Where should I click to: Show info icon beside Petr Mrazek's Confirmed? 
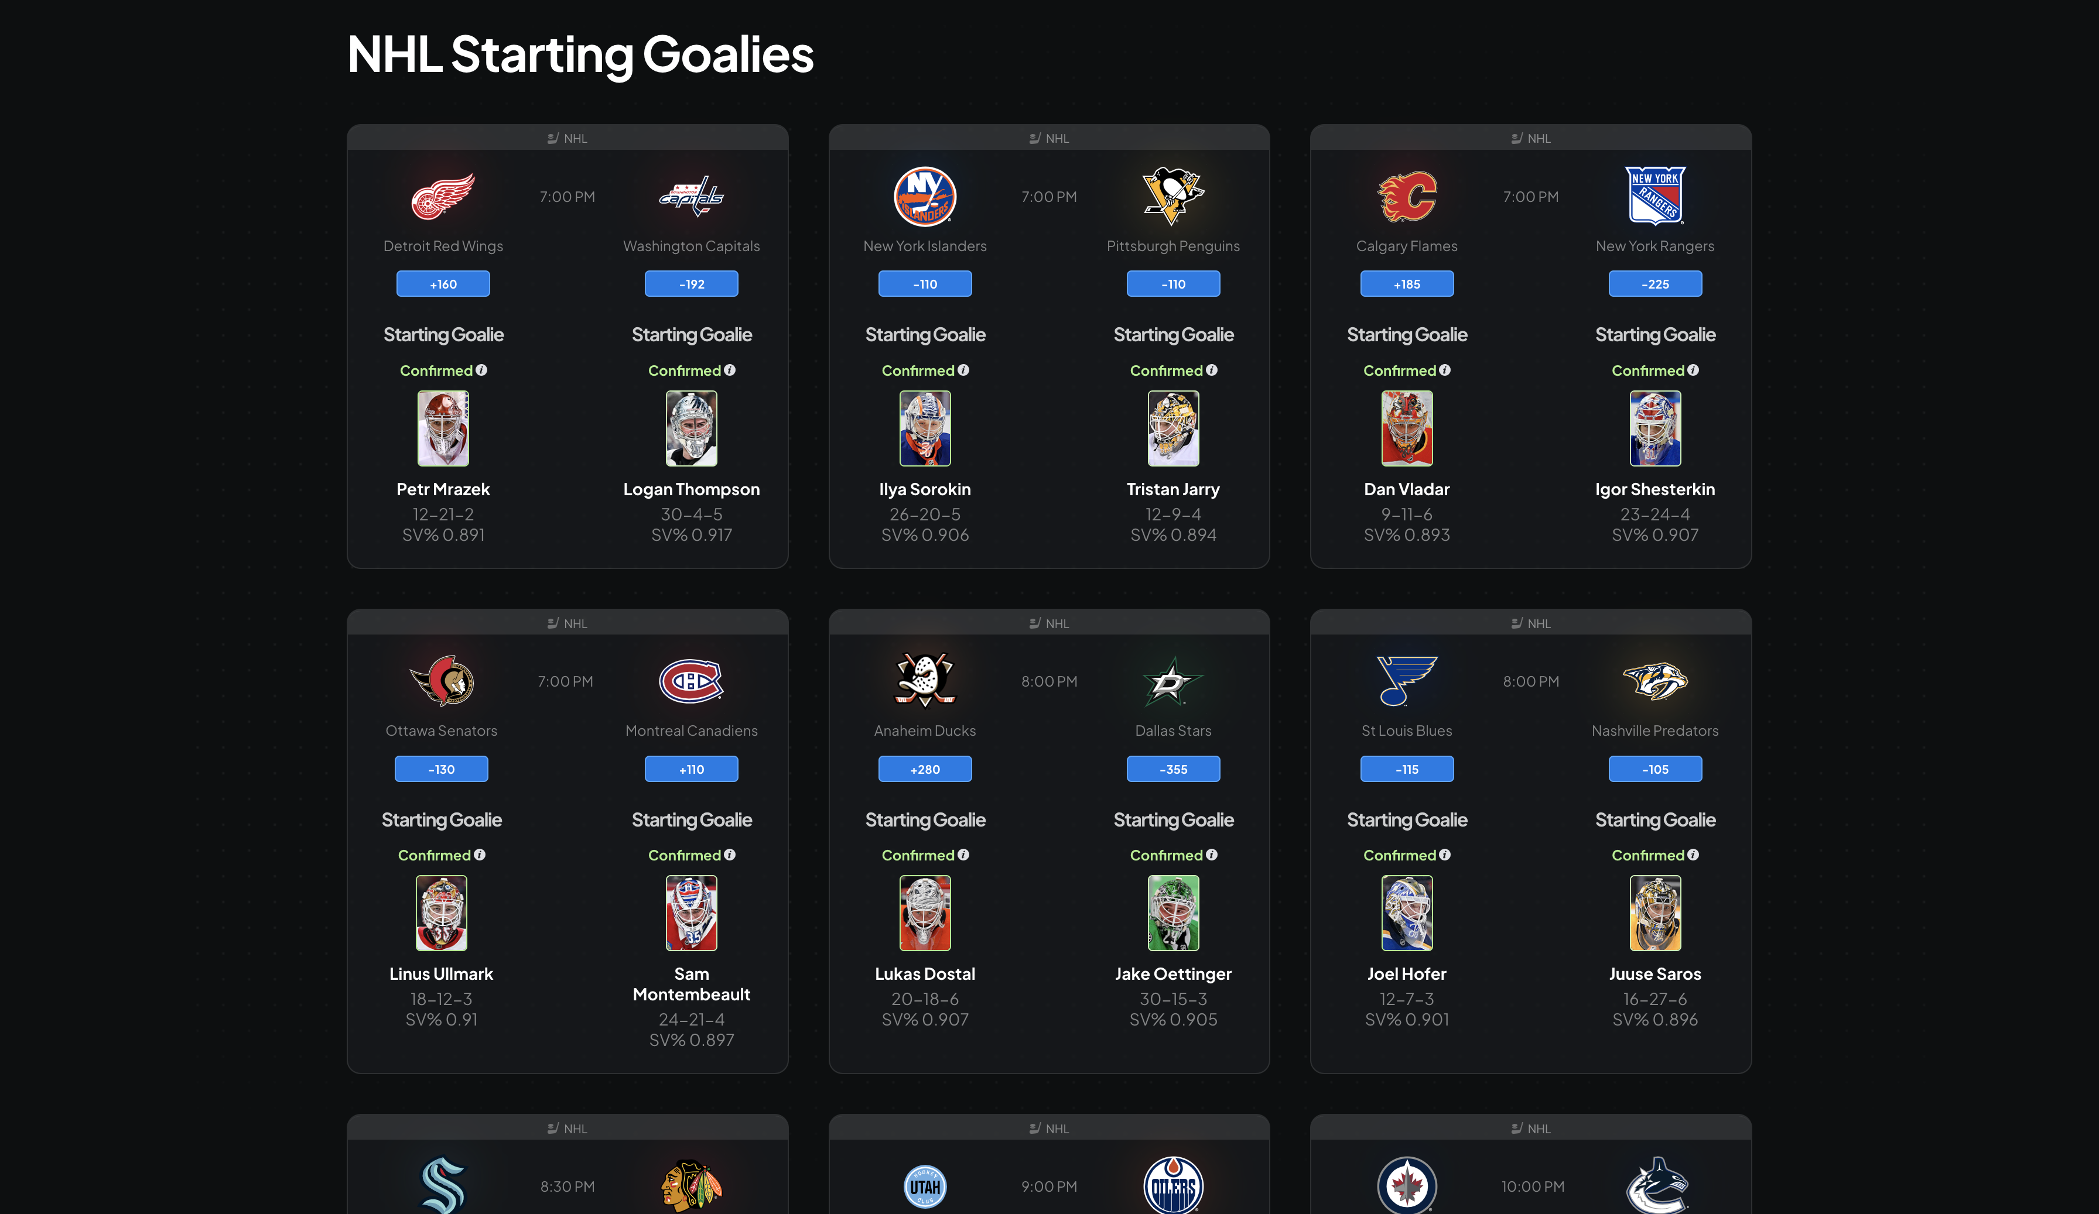481,371
